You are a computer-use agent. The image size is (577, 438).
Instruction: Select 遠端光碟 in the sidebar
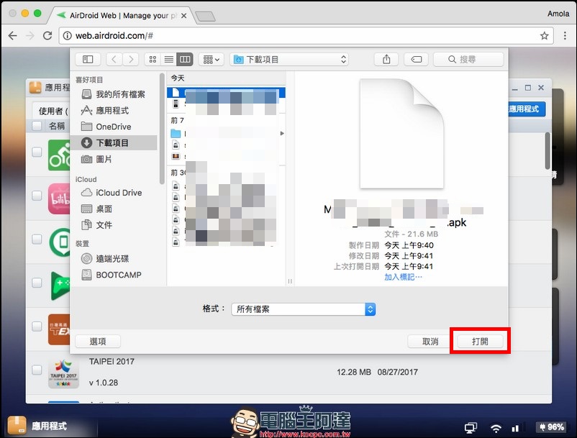(114, 258)
